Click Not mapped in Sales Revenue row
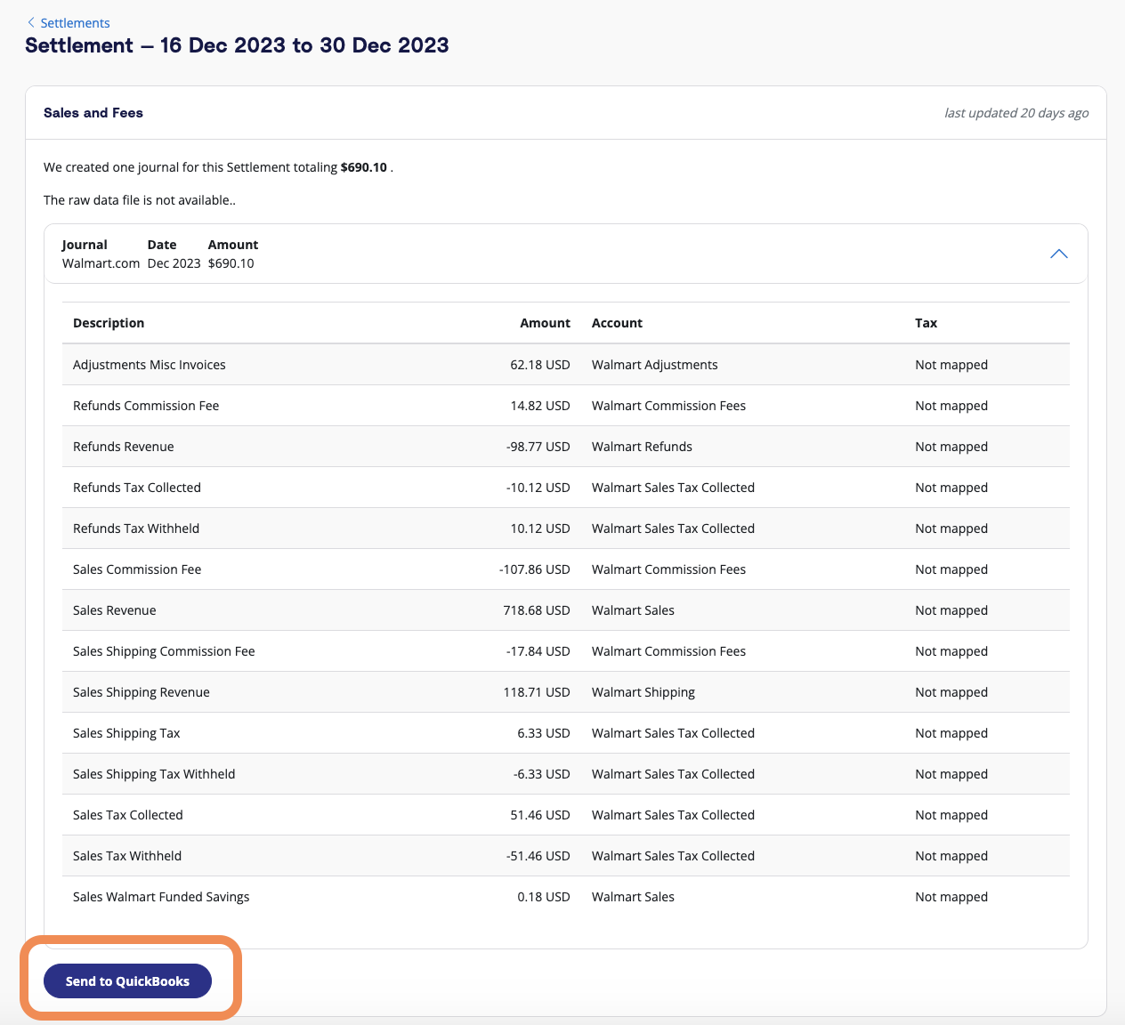Screen dimensions: 1125x1025 coord(951,610)
